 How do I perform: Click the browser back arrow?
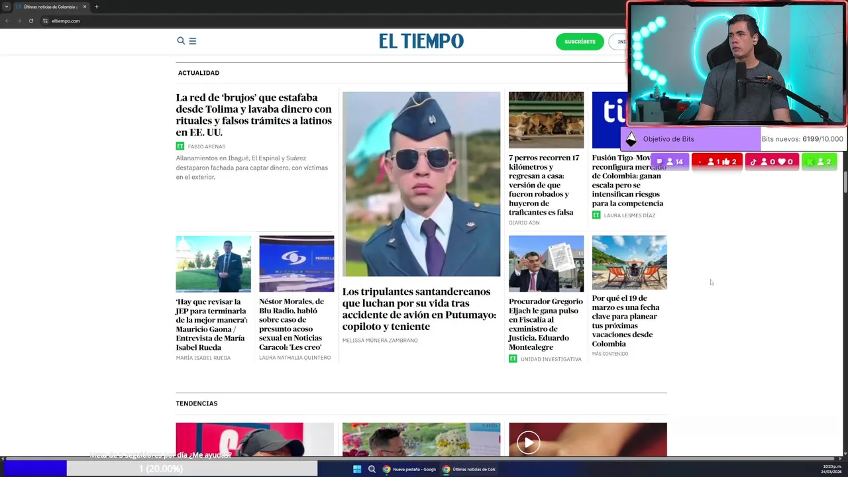[7, 21]
